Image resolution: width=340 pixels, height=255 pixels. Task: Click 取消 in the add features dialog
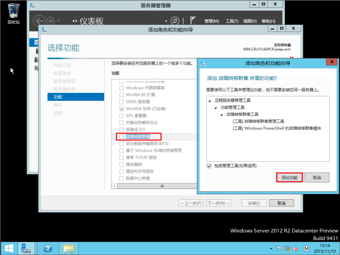pos(317,178)
